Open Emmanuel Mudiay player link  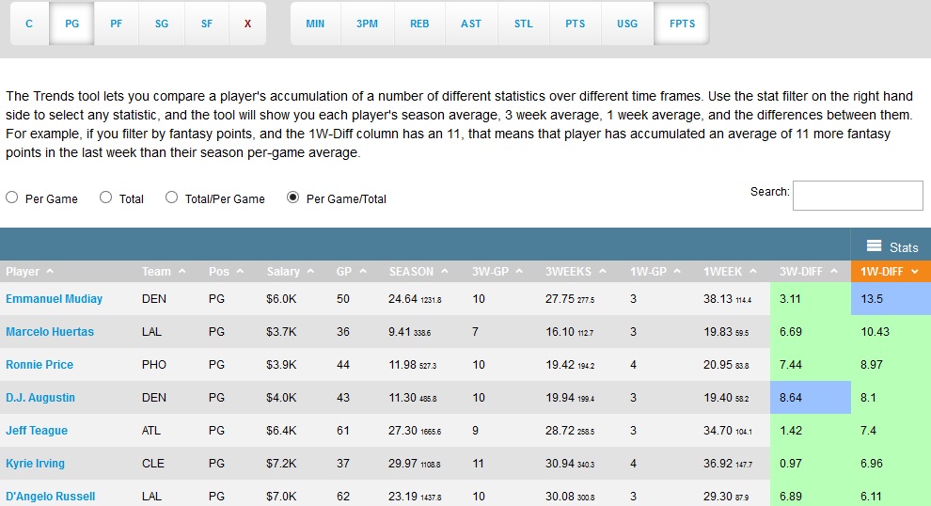point(54,299)
